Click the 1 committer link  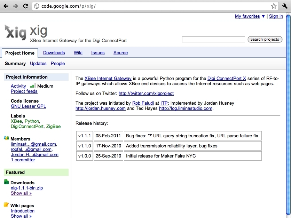(x=23, y=160)
